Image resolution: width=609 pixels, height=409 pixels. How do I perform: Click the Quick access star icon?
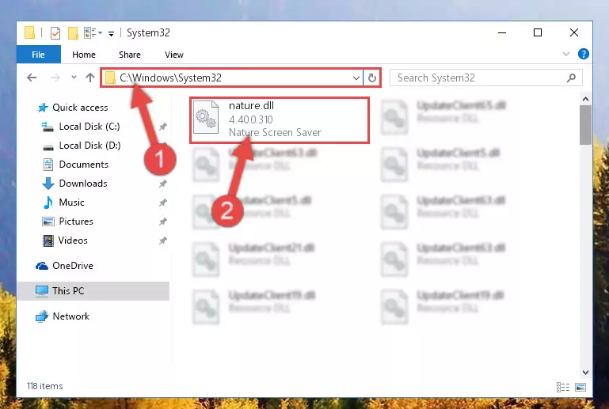click(43, 108)
